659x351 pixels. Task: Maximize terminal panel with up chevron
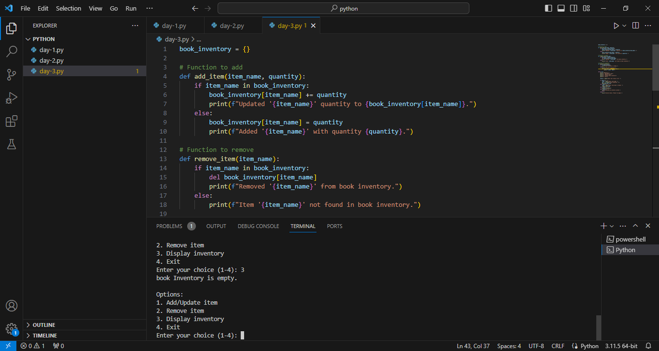click(635, 226)
